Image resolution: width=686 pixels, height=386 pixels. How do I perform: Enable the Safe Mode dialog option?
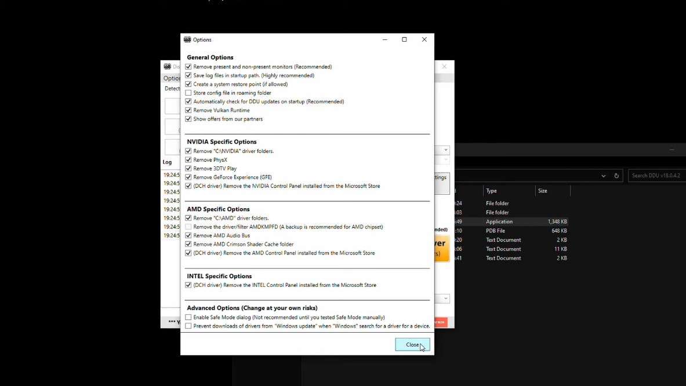(188, 317)
